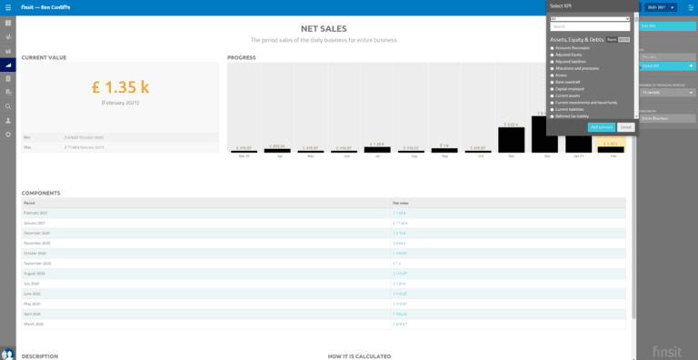The width and height of the screenshot is (698, 360).
Task: Open the hamburger menu icon
Action: point(8,7)
